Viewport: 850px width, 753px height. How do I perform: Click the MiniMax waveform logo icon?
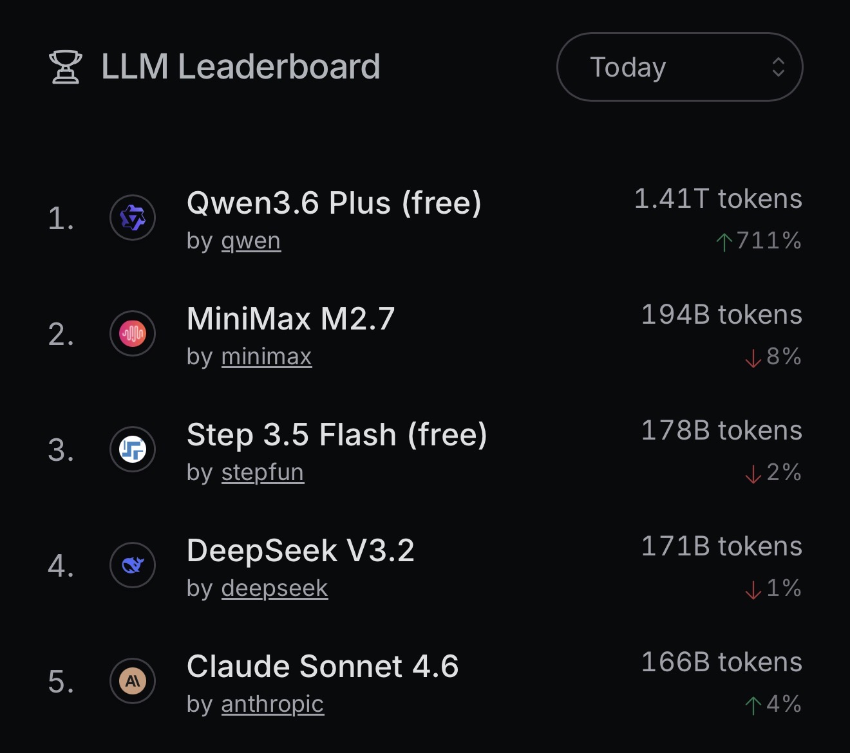[x=133, y=333]
